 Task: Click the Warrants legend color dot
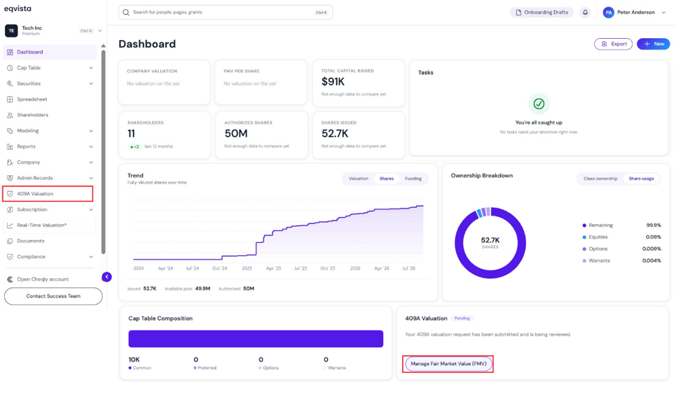point(584,261)
